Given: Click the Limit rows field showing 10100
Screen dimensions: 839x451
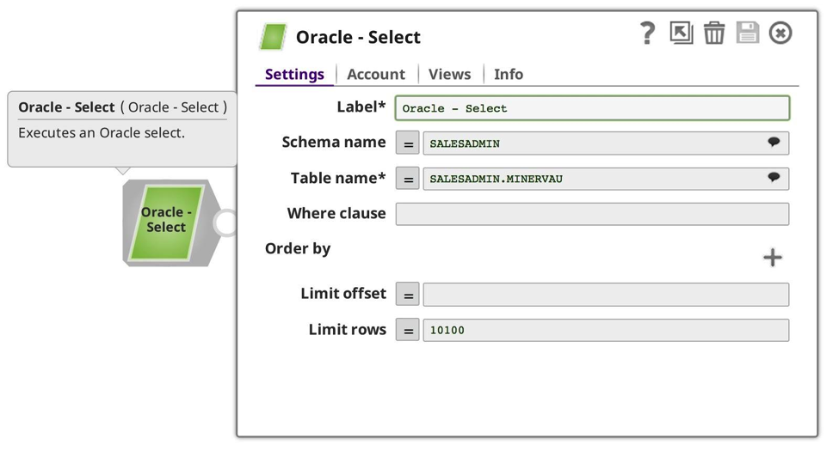Looking at the screenshot, I should (606, 330).
